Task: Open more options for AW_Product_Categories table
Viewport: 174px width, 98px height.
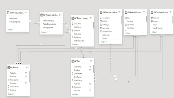Action: [x=28, y=13]
